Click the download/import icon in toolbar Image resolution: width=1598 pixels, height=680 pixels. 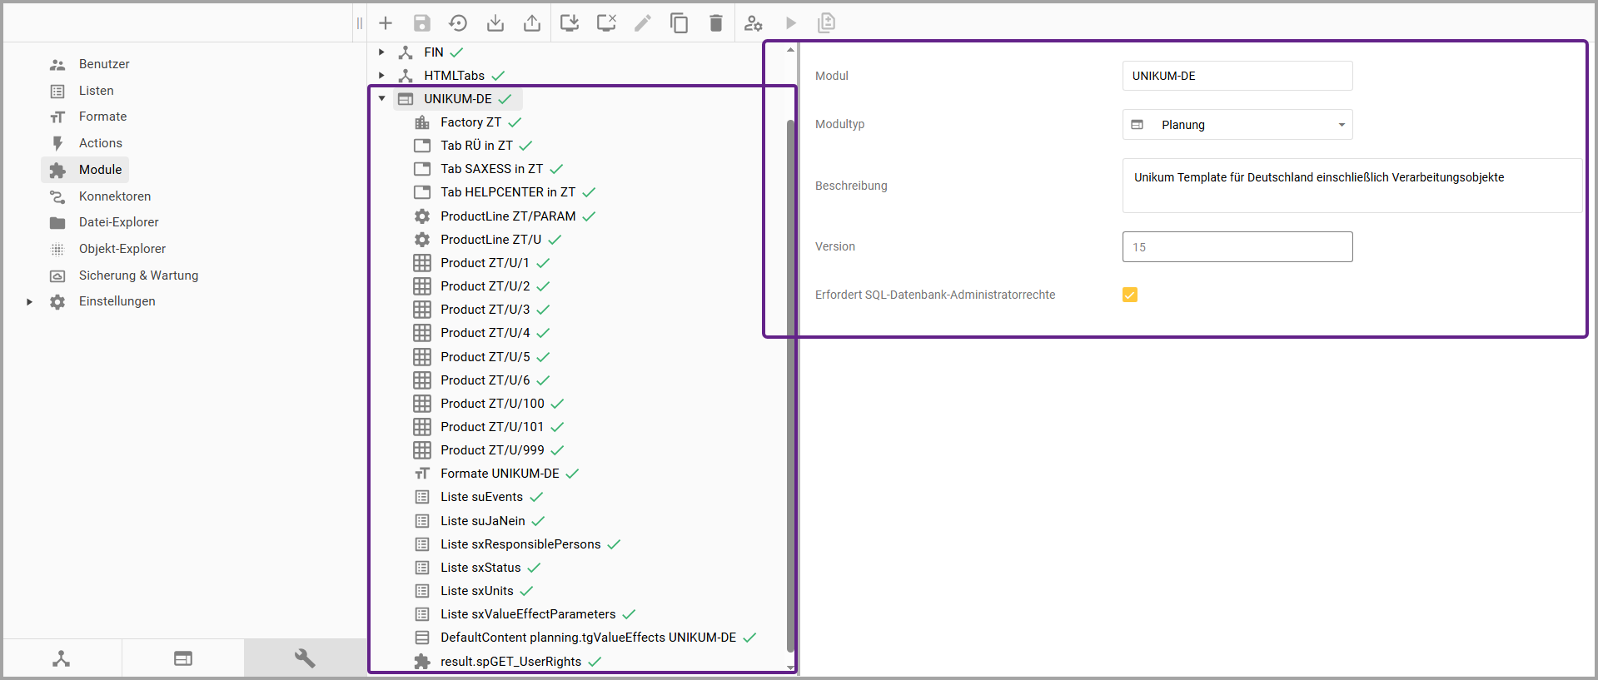(x=495, y=23)
